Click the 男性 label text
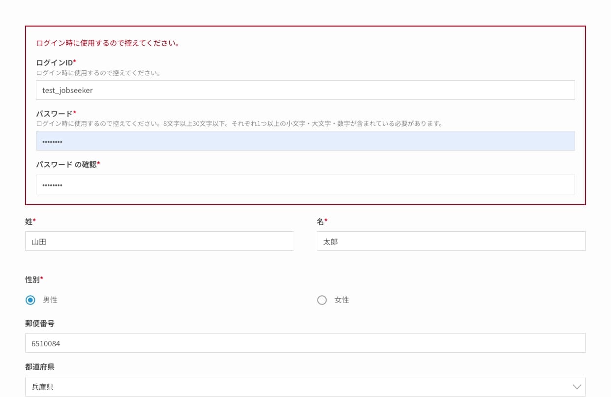Image resolution: width=611 pixels, height=397 pixels. (x=50, y=300)
